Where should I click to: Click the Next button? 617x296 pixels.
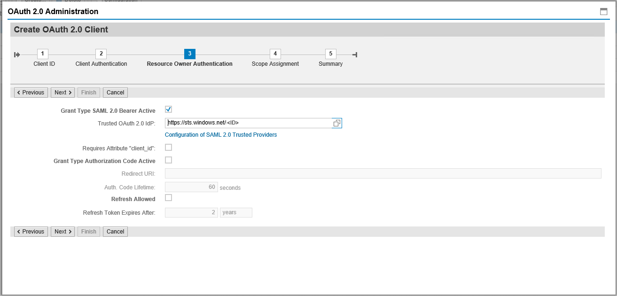pyautogui.click(x=62, y=92)
